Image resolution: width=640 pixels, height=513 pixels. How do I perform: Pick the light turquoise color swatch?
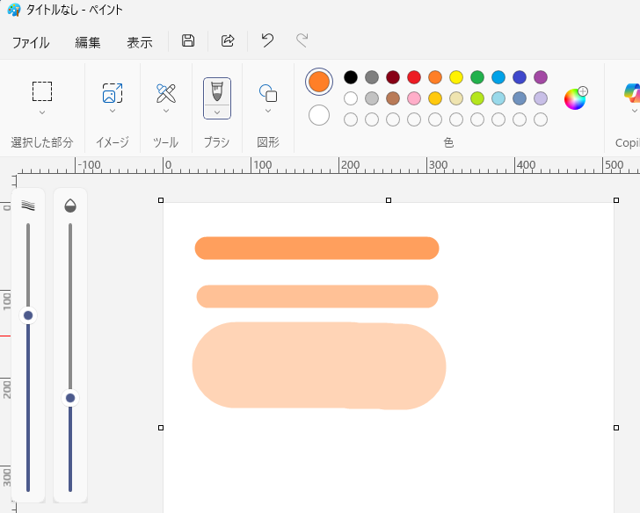[498, 98]
